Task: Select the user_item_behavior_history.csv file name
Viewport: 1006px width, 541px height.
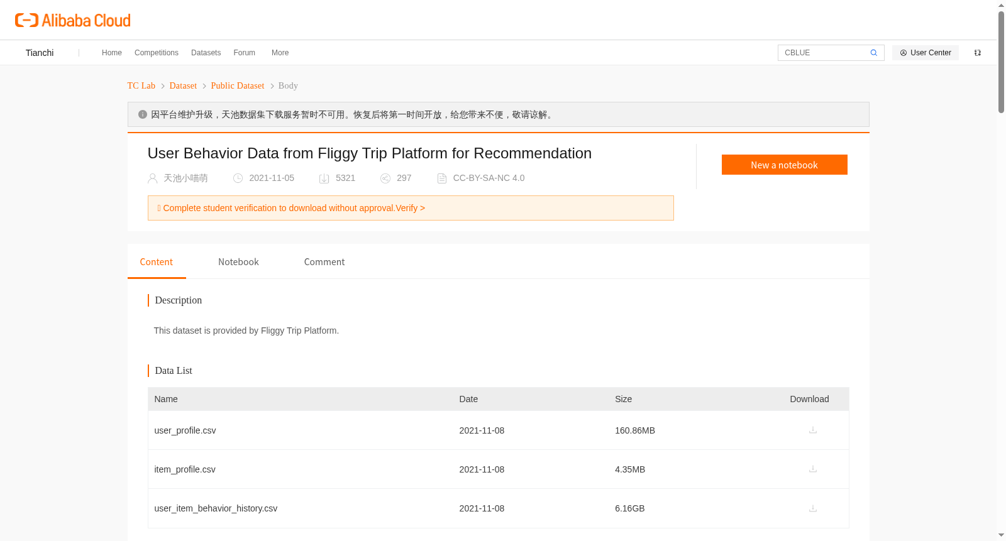Action: [216, 508]
